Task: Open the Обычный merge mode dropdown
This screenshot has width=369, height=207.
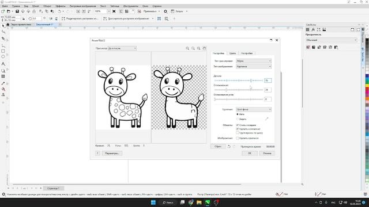Action: point(331,40)
